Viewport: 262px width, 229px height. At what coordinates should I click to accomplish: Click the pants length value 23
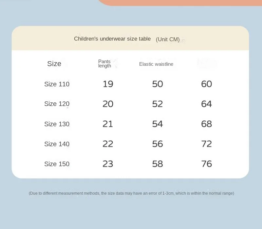(108, 164)
